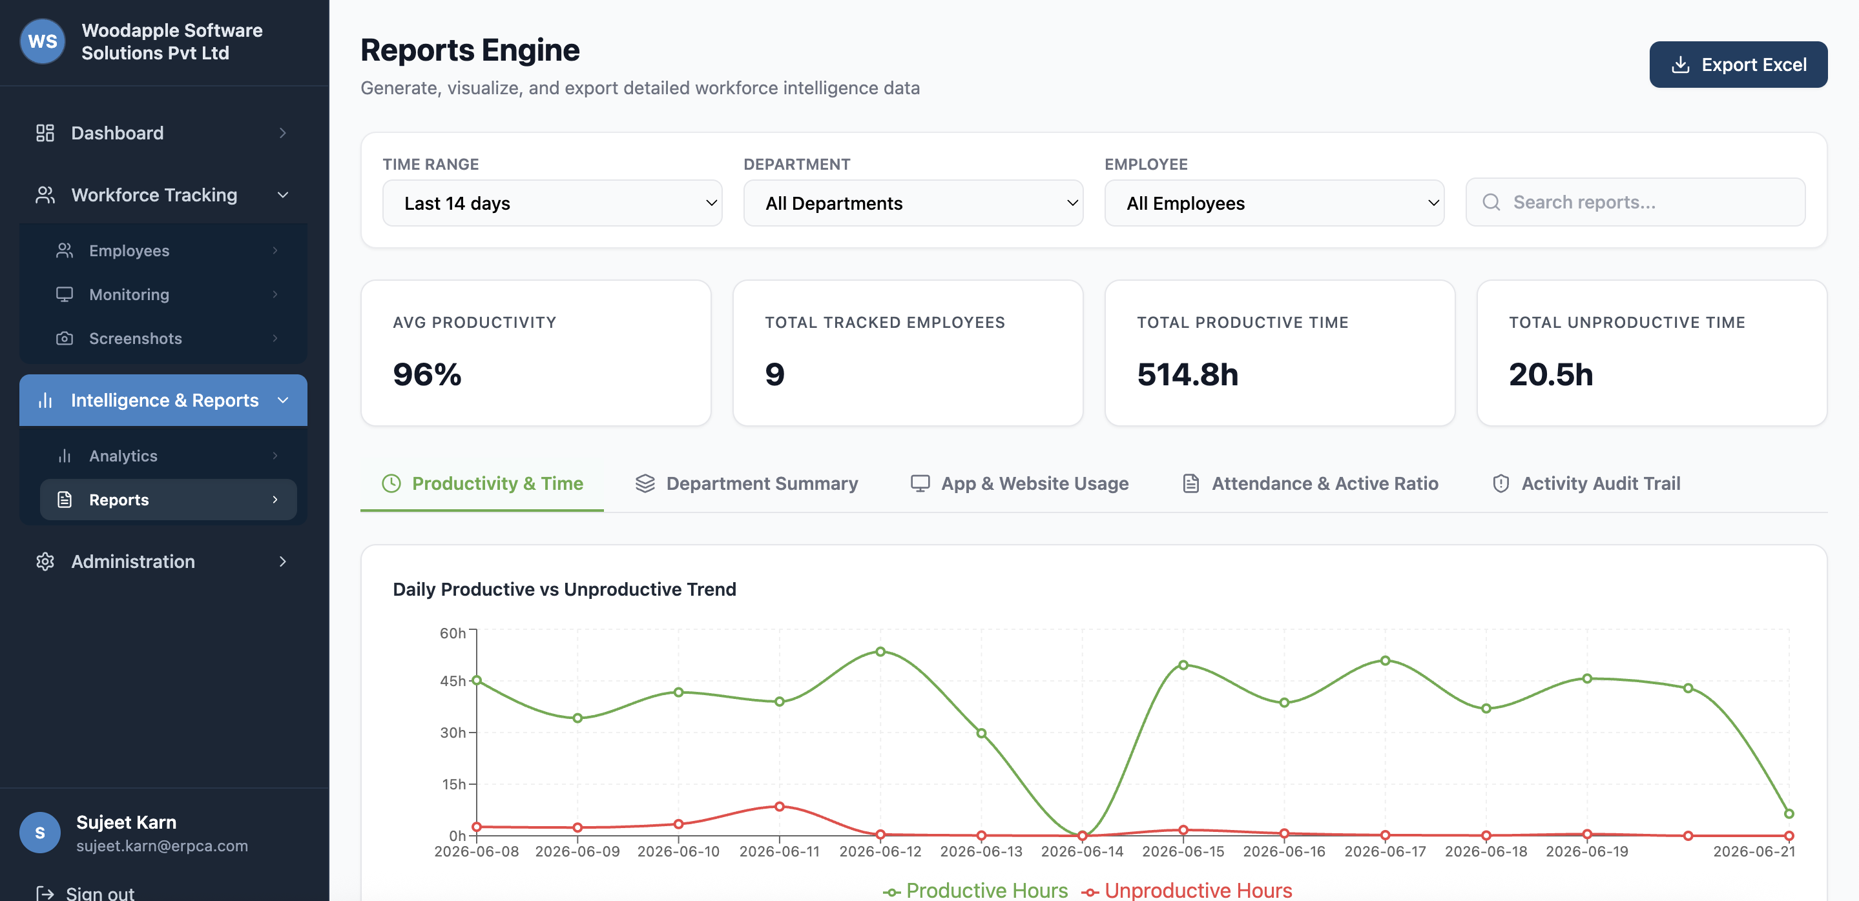Click the Administration gear icon
1859x901 pixels.
[x=45, y=562]
